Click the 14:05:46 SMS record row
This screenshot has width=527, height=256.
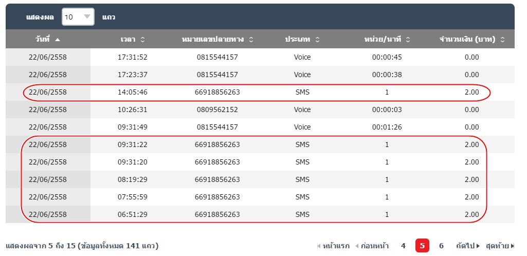[257, 93]
